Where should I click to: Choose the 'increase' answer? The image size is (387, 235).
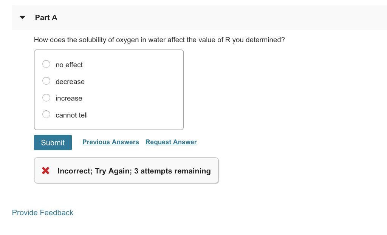point(46,97)
